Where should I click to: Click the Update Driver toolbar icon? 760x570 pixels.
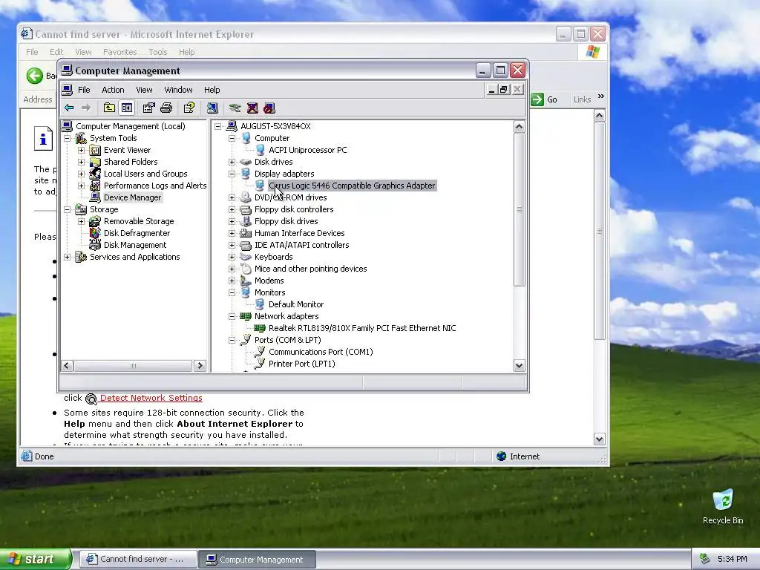235,108
